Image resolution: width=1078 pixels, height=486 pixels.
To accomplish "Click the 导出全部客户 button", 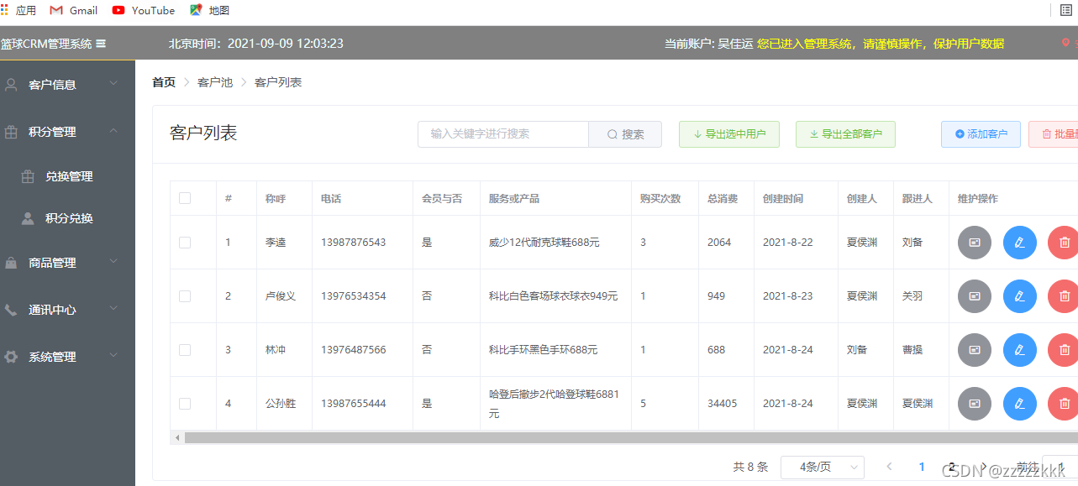I will pos(845,134).
